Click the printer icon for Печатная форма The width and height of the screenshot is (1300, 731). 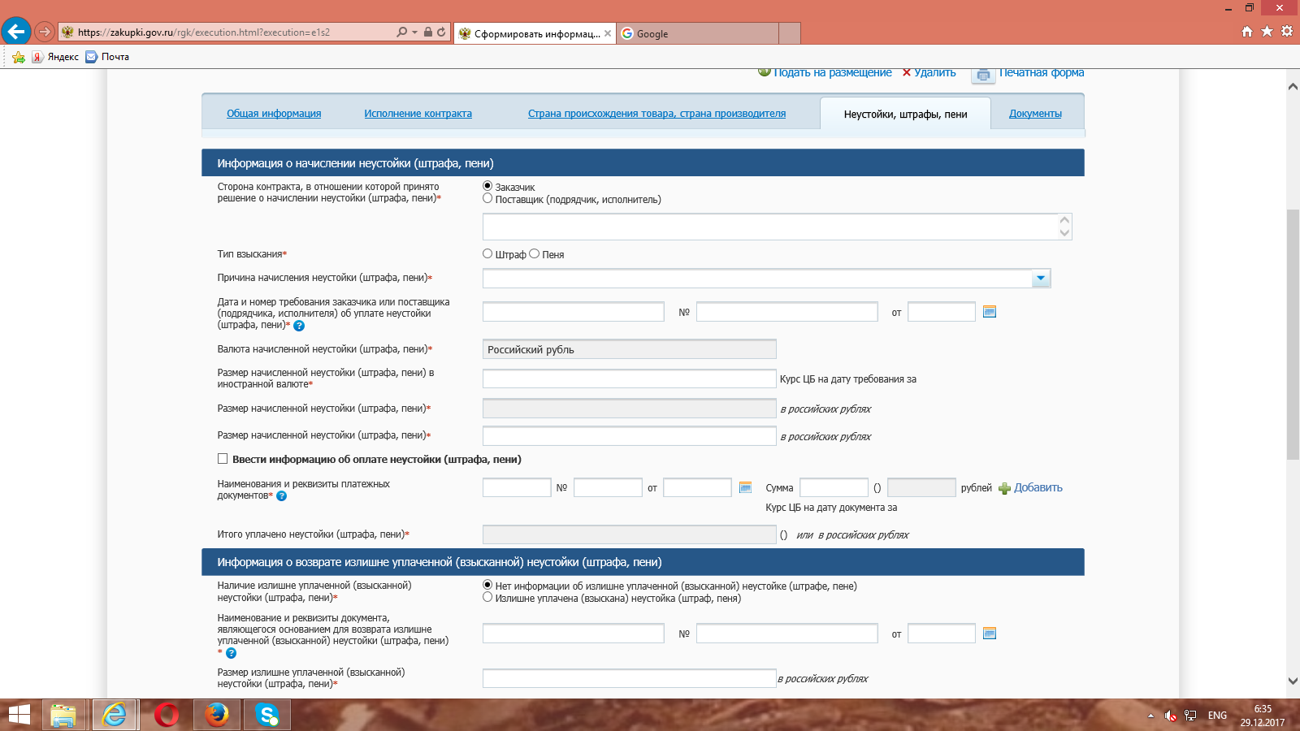pyautogui.click(x=983, y=75)
